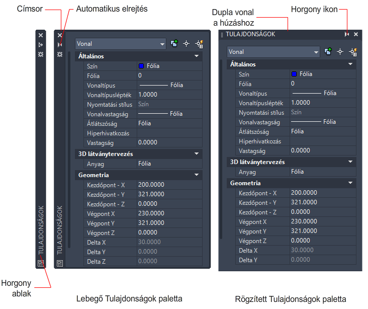Open palette properties menu on collapsed strip
The height and width of the screenshot is (309, 368).
point(41,54)
